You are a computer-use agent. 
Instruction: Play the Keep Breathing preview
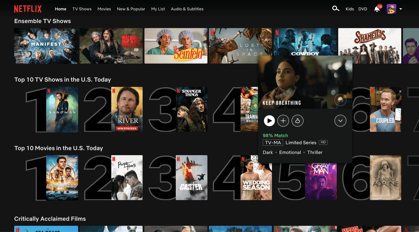pyautogui.click(x=269, y=121)
